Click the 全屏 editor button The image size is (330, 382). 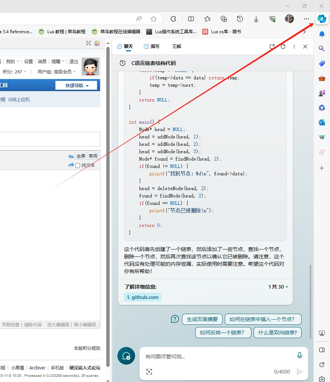pyautogui.click(x=81, y=156)
